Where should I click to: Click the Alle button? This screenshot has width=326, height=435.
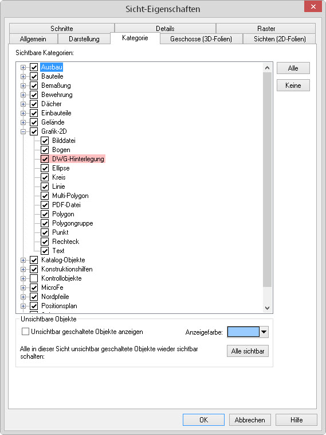click(x=293, y=68)
